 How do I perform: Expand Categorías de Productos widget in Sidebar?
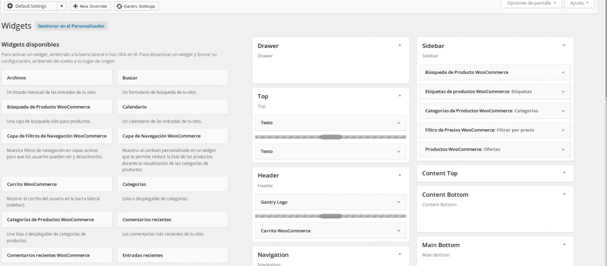[x=563, y=111]
